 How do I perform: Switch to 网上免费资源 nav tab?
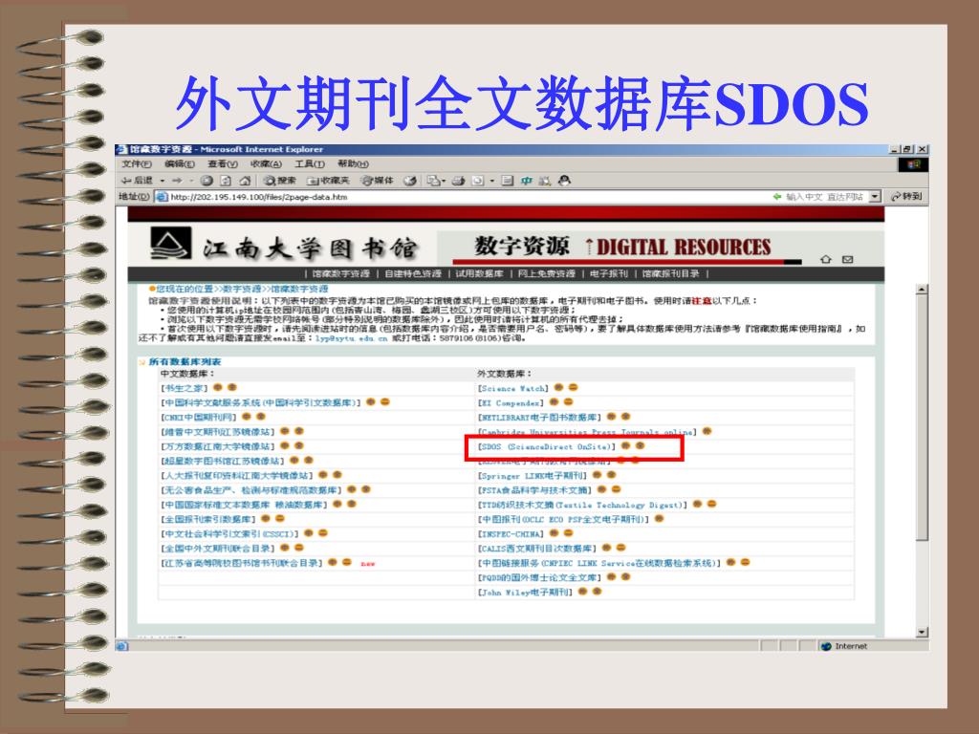[546, 273]
